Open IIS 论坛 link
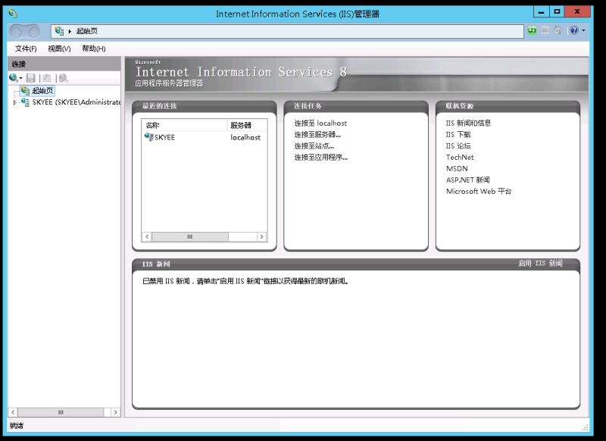Screen dimensions: 606x441 tap(458, 145)
